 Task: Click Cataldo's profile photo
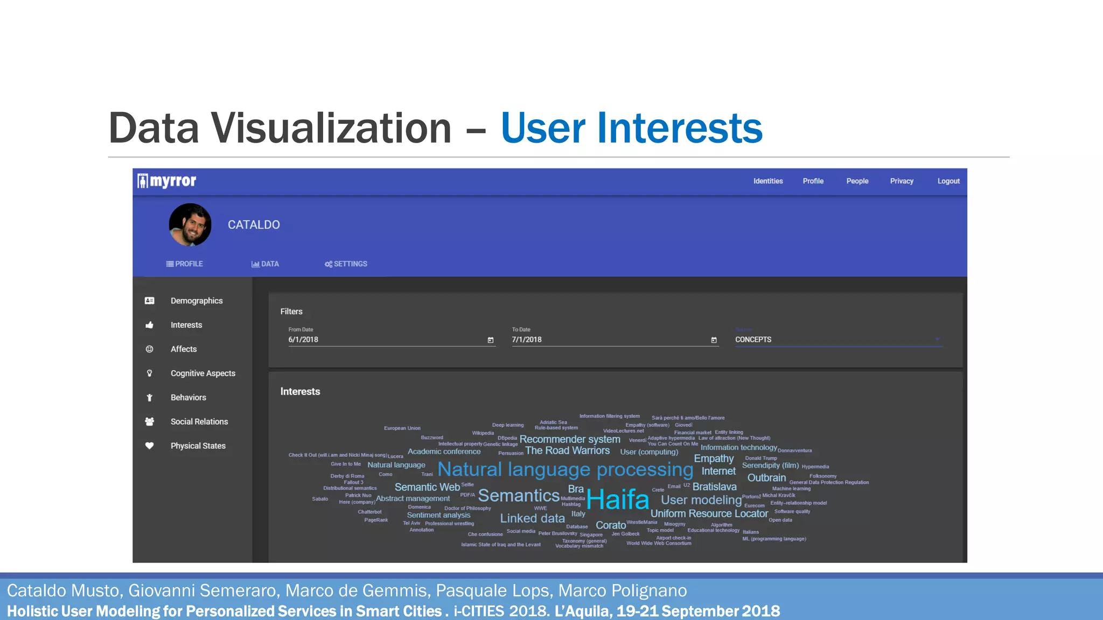[190, 224]
